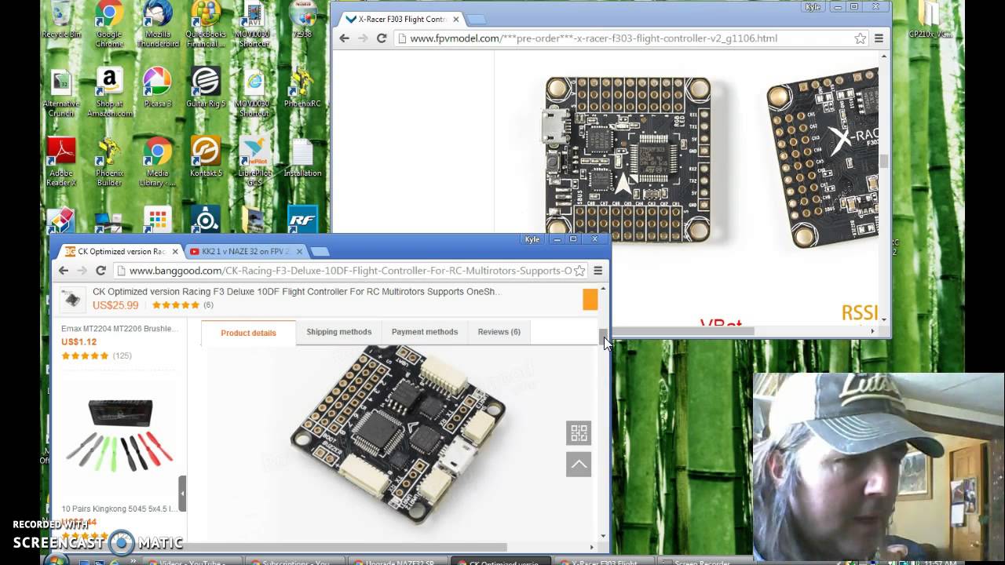Click the front-view X-Racer F303 board image
1005x565 pixels.
pyautogui.click(x=628, y=159)
